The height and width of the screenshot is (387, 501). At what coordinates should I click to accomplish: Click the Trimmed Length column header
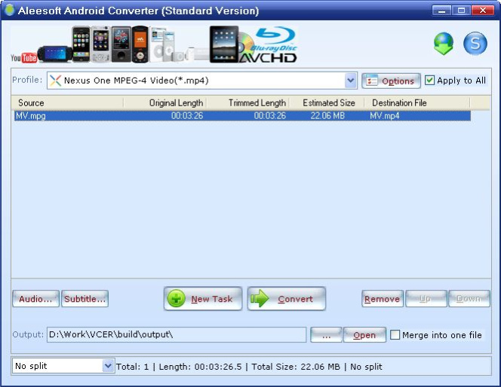(x=247, y=102)
